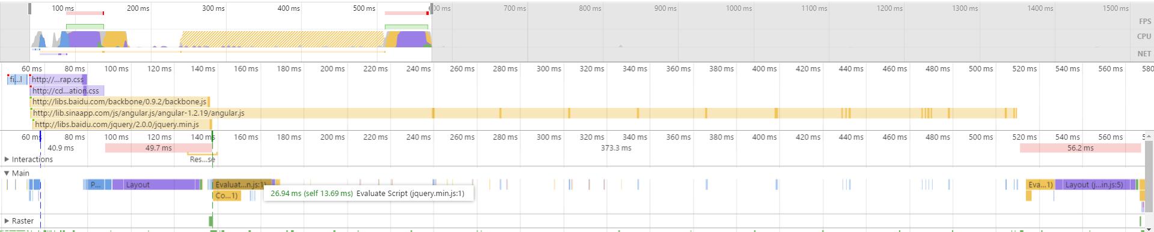Screen dimensions: 1154x232
Task: Click the Res...se interaction item
Action: 202,159
